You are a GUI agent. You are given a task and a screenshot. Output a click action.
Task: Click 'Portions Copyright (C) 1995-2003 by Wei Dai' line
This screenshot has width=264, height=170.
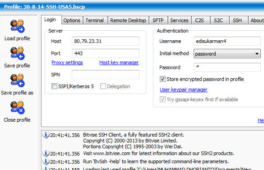[133, 146]
